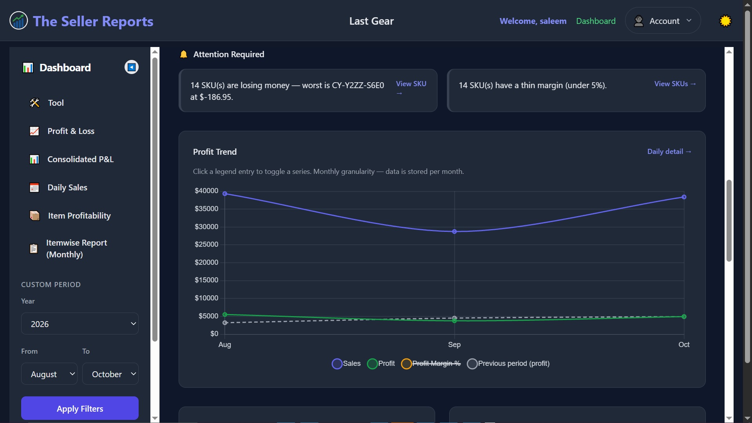Toggle light mode with the sun icon

725,21
